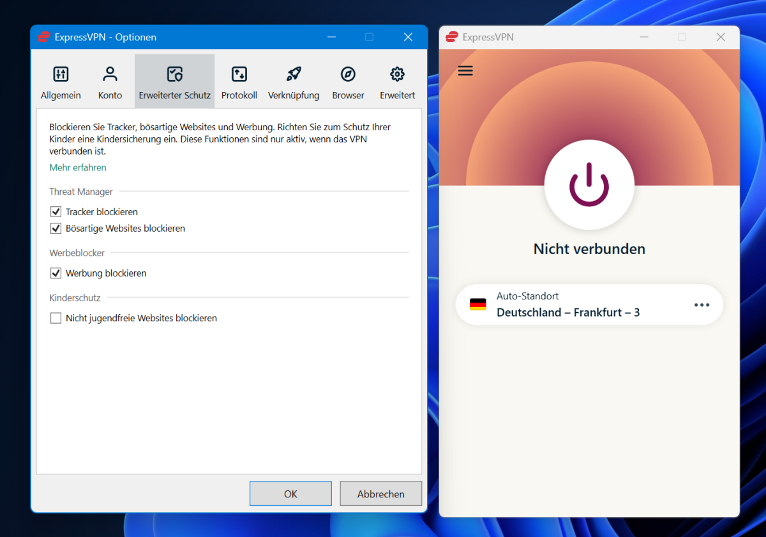Open the Allgemein settings tab icon
The height and width of the screenshot is (537, 766).
point(61,75)
